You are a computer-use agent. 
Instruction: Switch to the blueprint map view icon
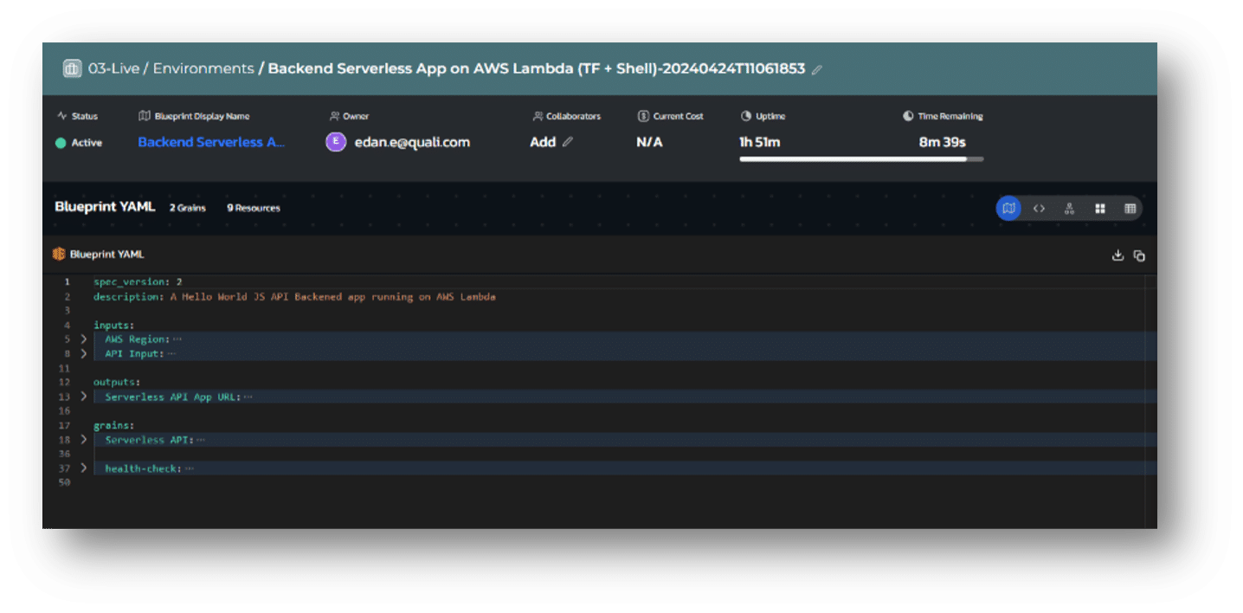point(1008,209)
